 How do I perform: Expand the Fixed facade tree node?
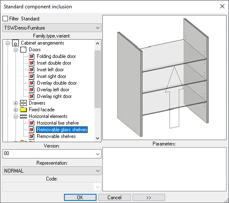[x=15, y=110]
